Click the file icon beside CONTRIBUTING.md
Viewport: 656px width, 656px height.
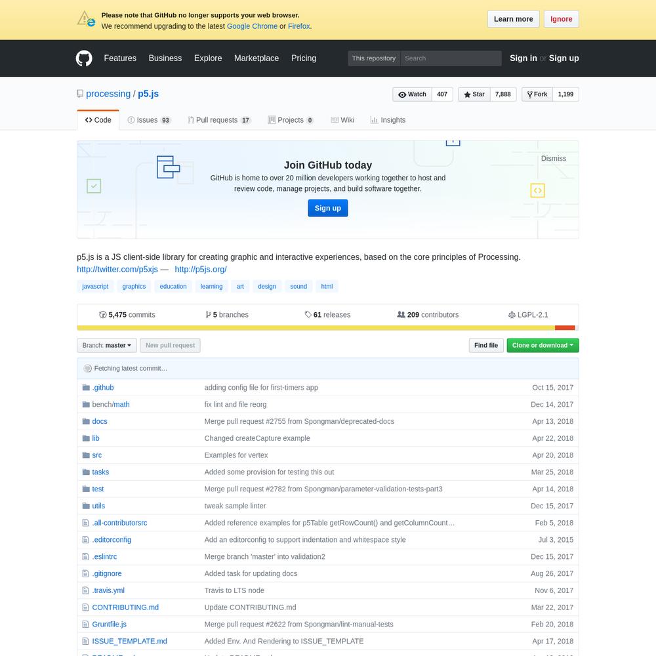(85, 607)
